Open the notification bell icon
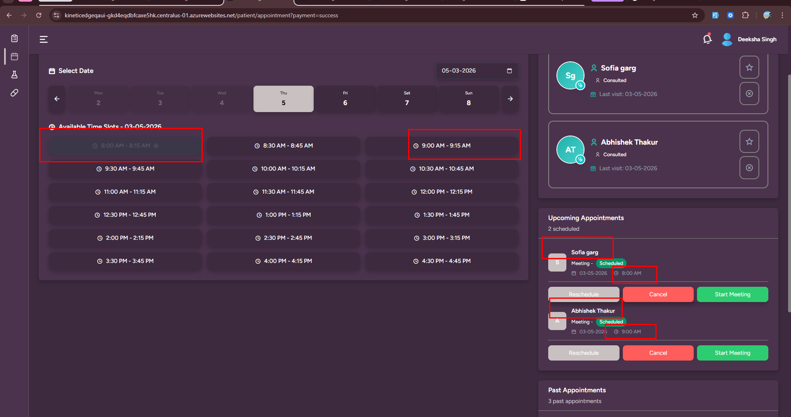 (707, 39)
